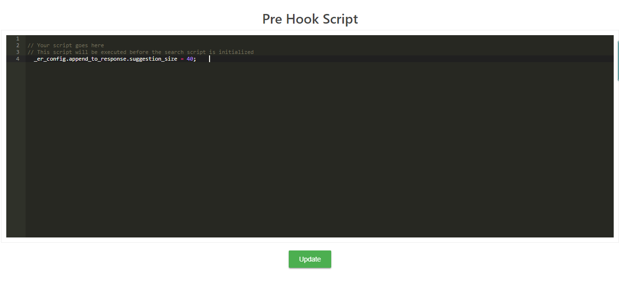Click the Pre Hook Script title
Image resolution: width=619 pixels, height=289 pixels.
coord(309,19)
